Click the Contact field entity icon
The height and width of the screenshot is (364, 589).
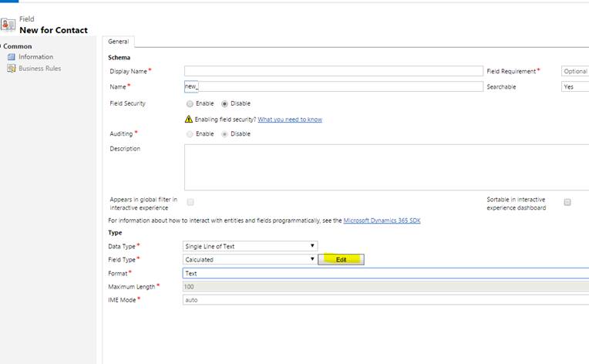pyautogui.click(x=8, y=25)
